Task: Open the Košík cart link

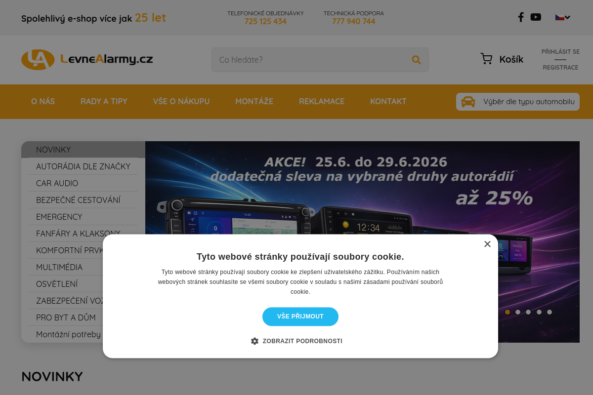Action: [511, 59]
